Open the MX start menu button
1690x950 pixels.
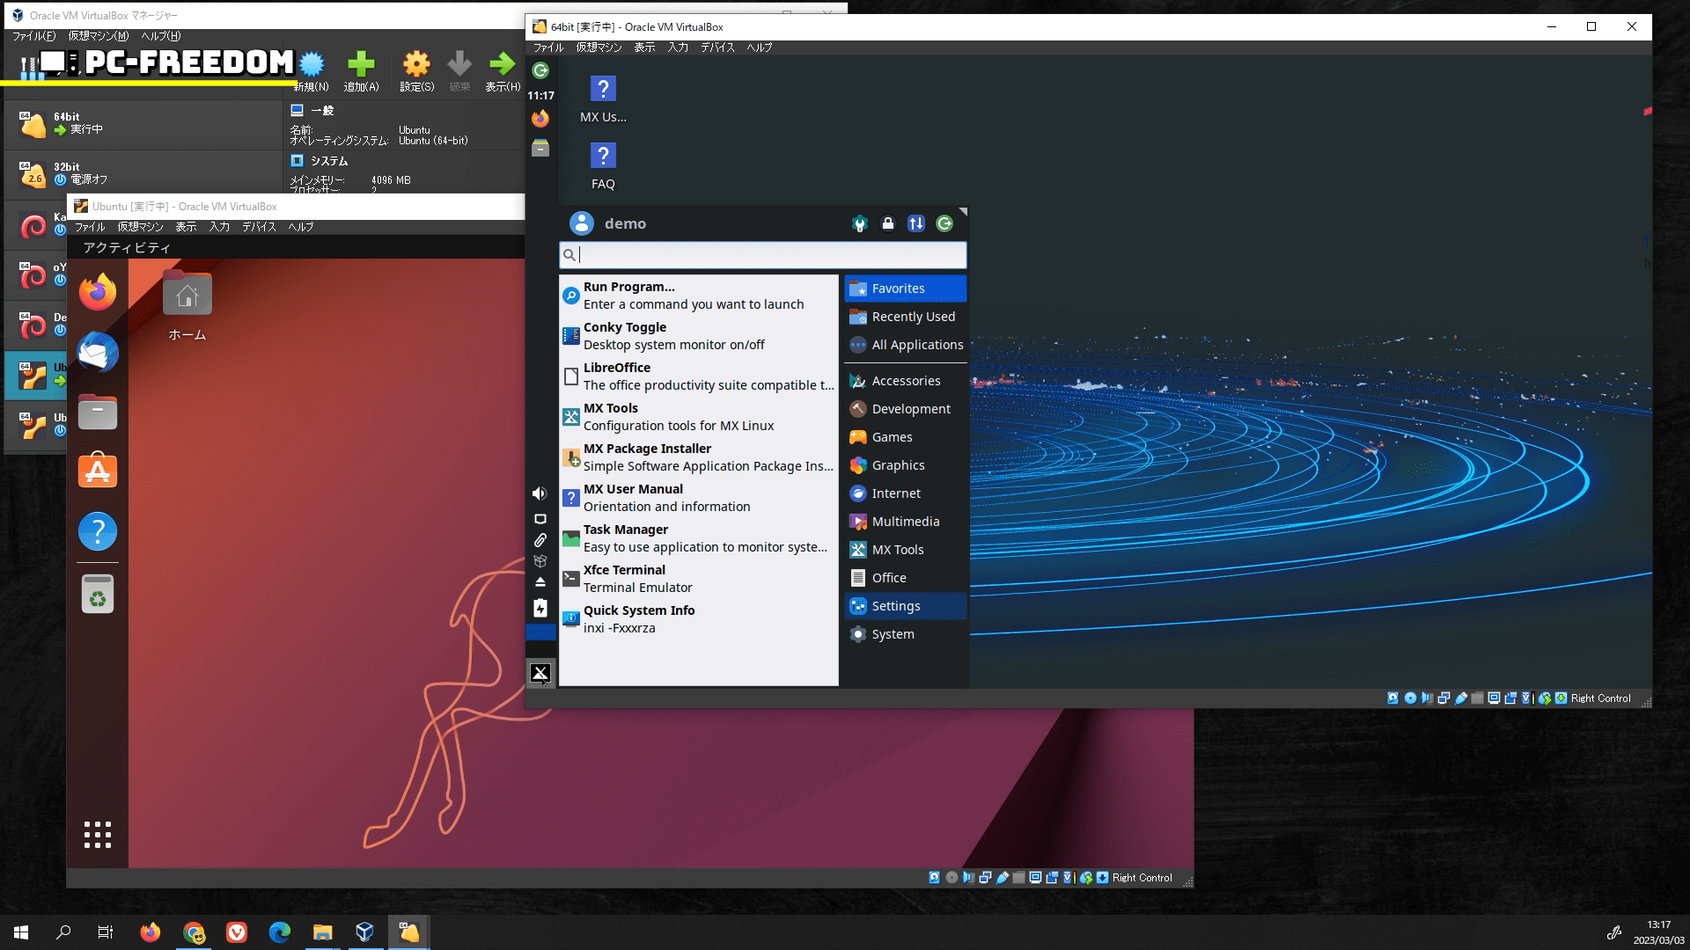[x=540, y=674]
